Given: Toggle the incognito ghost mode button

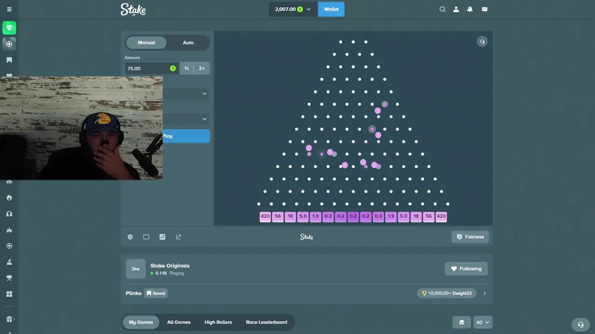Looking at the screenshot, I should tap(462, 322).
